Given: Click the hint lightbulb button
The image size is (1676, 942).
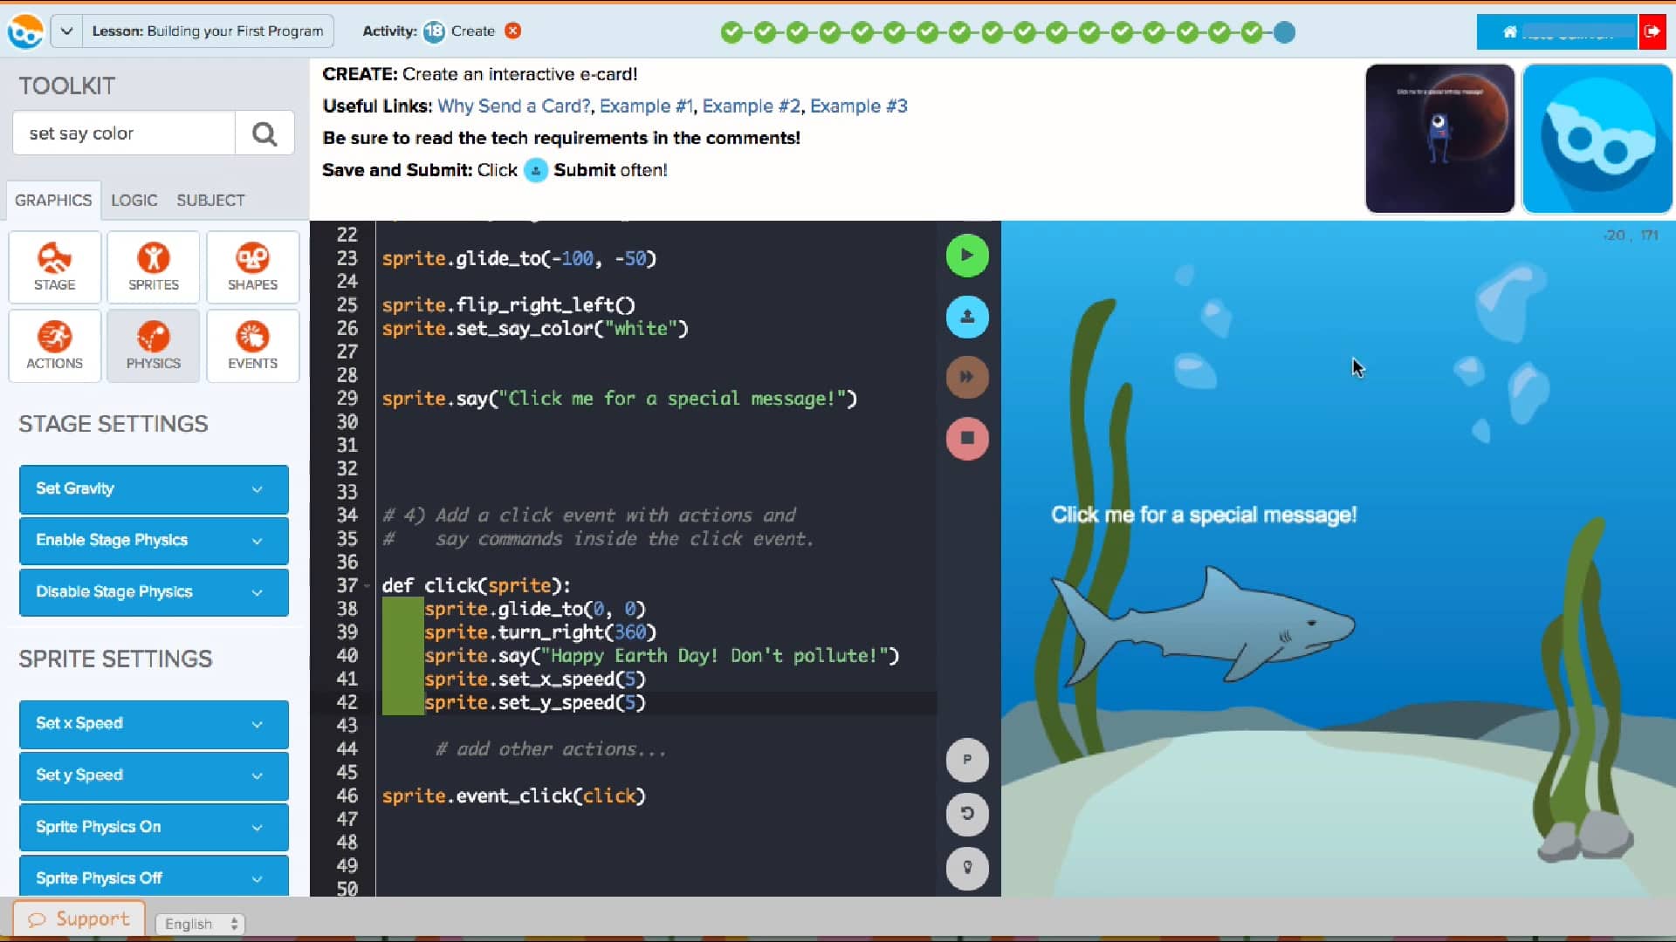Looking at the screenshot, I should [967, 869].
